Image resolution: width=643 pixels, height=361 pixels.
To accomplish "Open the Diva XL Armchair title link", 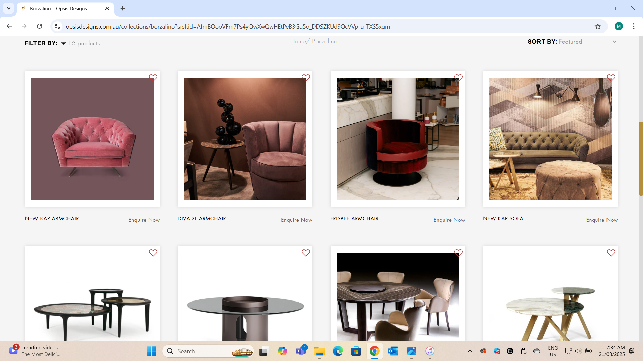I will click(202, 219).
